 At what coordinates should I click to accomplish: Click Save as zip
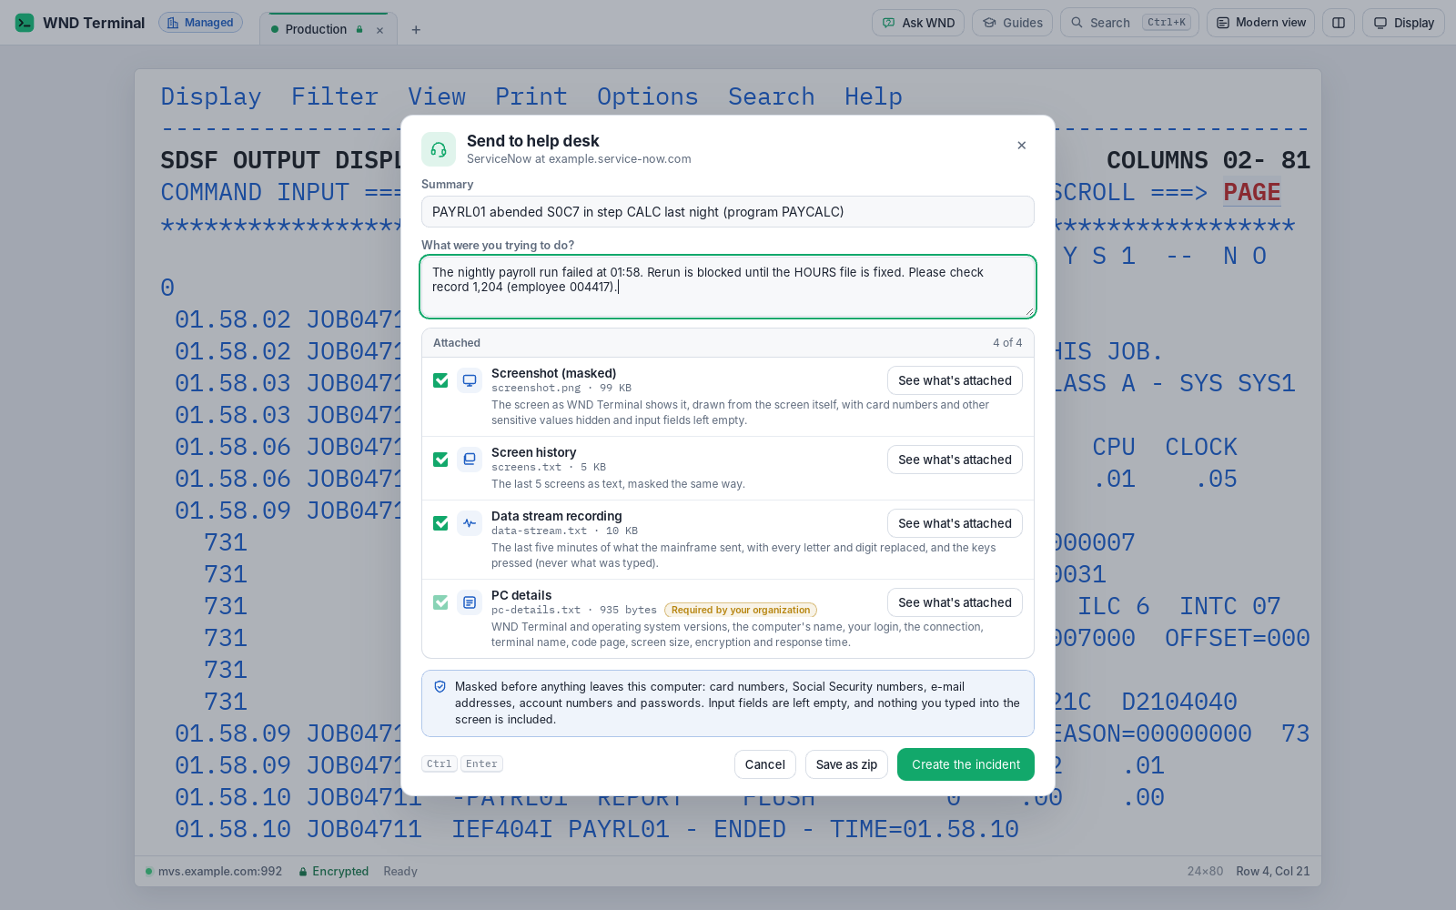click(846, 764)
